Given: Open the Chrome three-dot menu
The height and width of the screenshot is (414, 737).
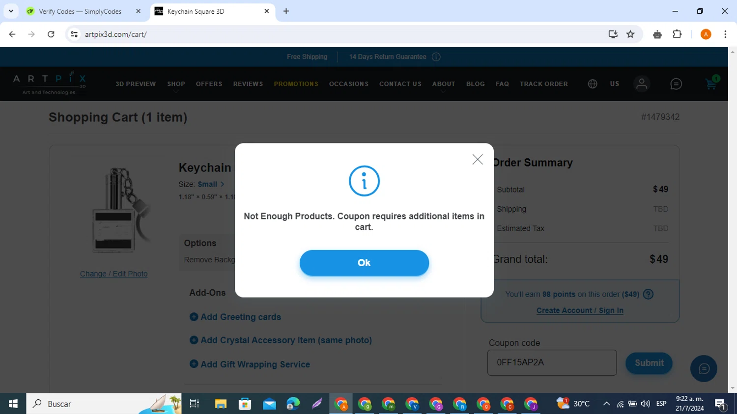Looking at the screenshot, I should click(x=725, y=34).
